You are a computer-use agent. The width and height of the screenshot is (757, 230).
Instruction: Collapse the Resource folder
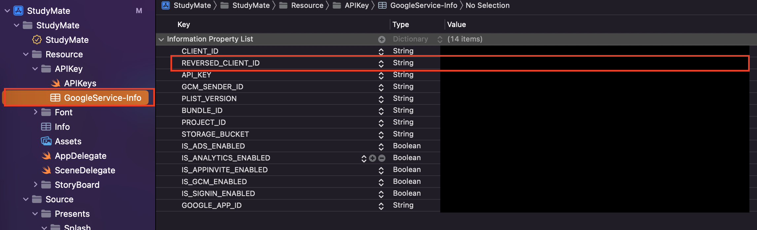(x=25, y=54)
